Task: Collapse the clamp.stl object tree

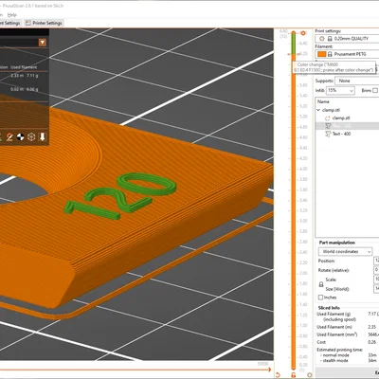Action: click(x=318, y=110)
